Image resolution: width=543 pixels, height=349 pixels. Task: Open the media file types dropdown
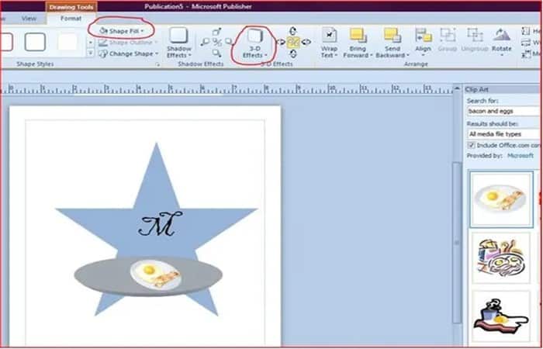click(504, 134)
